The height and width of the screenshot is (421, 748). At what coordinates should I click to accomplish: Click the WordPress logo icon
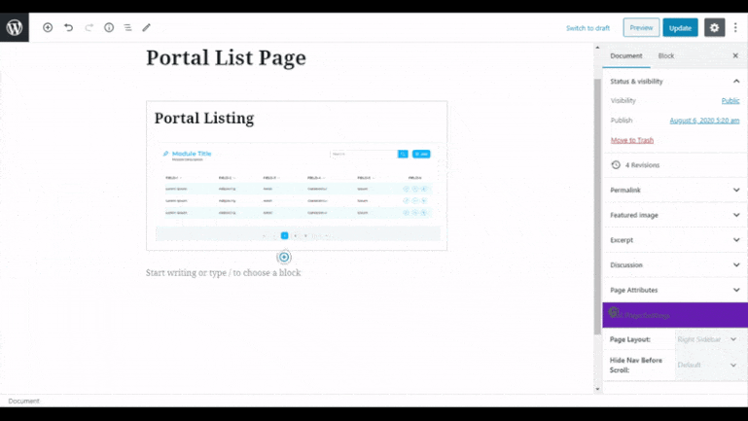coord(15,27)
